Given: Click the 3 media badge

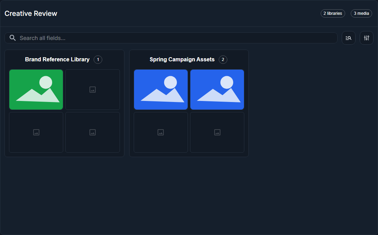Looking at the screenshot, I should coord(361,13).
